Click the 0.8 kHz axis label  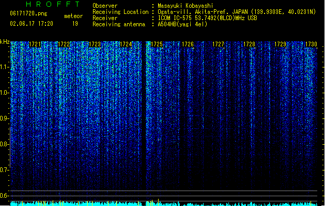pyautogui.click(x=5, y=144)
